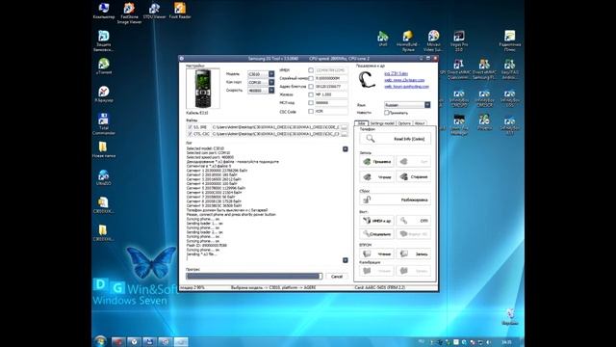Open the first support link in the Z3X panel
Image resolution: width=616 pixels, height=347 pixels.
[396, 73]
